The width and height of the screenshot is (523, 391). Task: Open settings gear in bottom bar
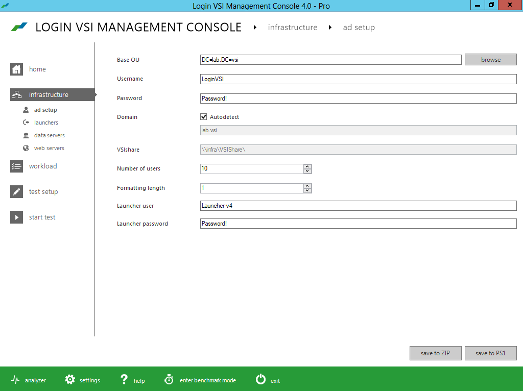pyautogui.click(x=70, y=380)
